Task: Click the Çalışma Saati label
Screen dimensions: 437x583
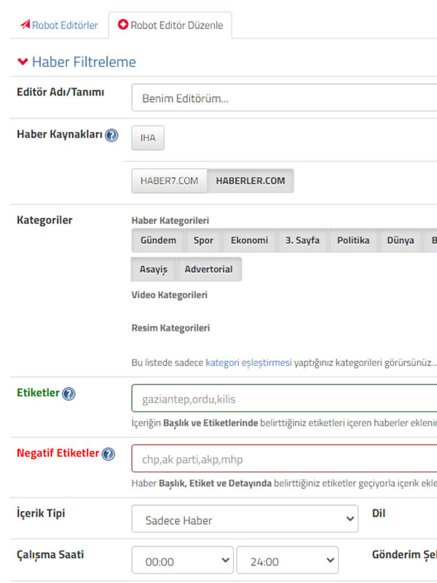Action: (x=50, y=555)
